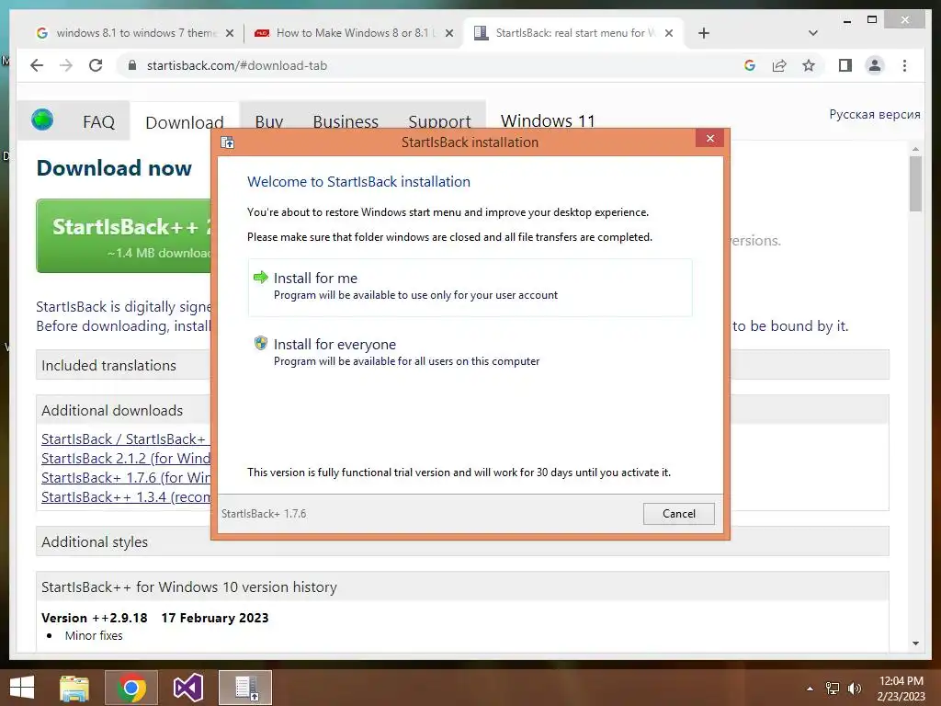Toggle Chrome side panel
The height and width of the screenshot is (706, 941).
[845, 65]
